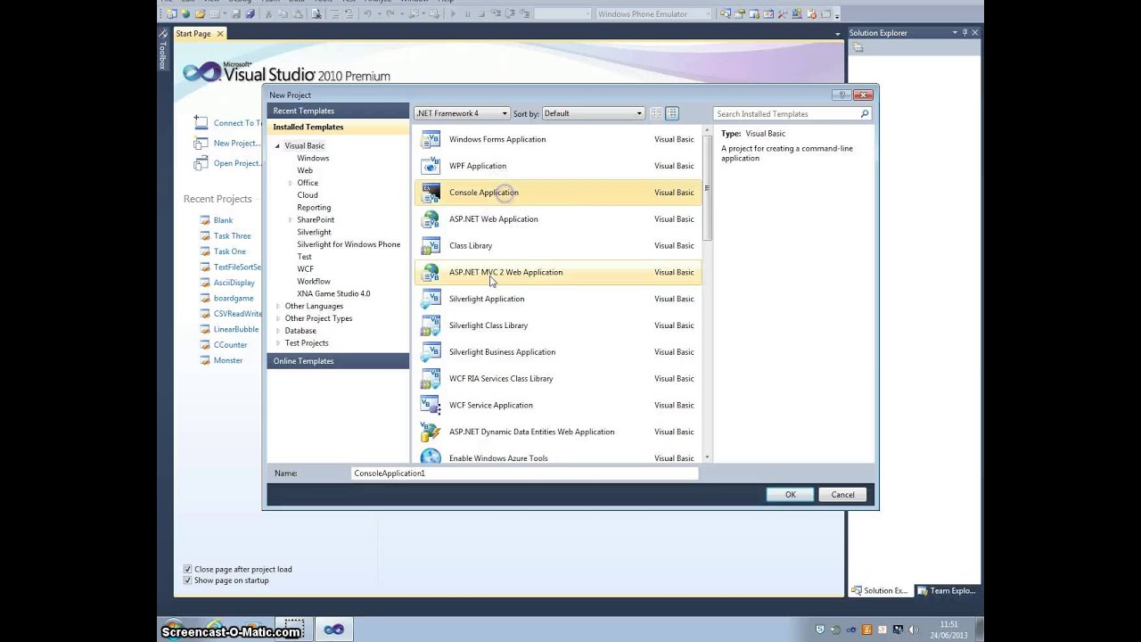Click the New Project dialog help button
The width and height of the screenshot is (1141, 642).
pyautogui.click(x=841, y=95)
